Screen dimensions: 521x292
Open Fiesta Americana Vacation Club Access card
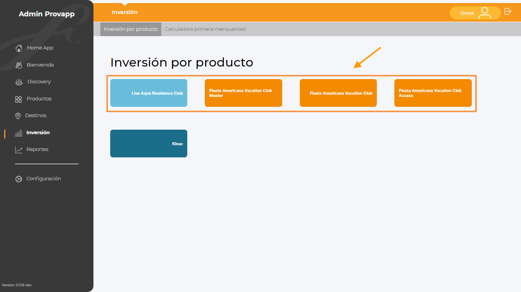coord(433,93)
